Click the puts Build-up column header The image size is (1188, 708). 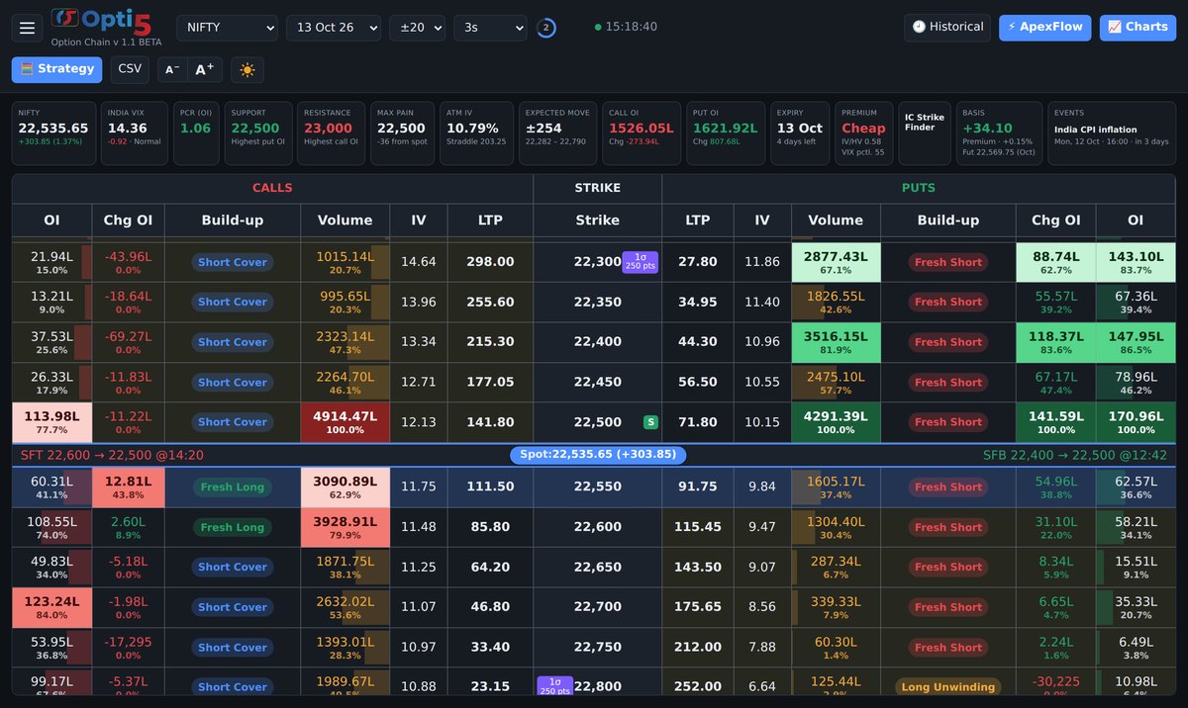coord(947,221)
